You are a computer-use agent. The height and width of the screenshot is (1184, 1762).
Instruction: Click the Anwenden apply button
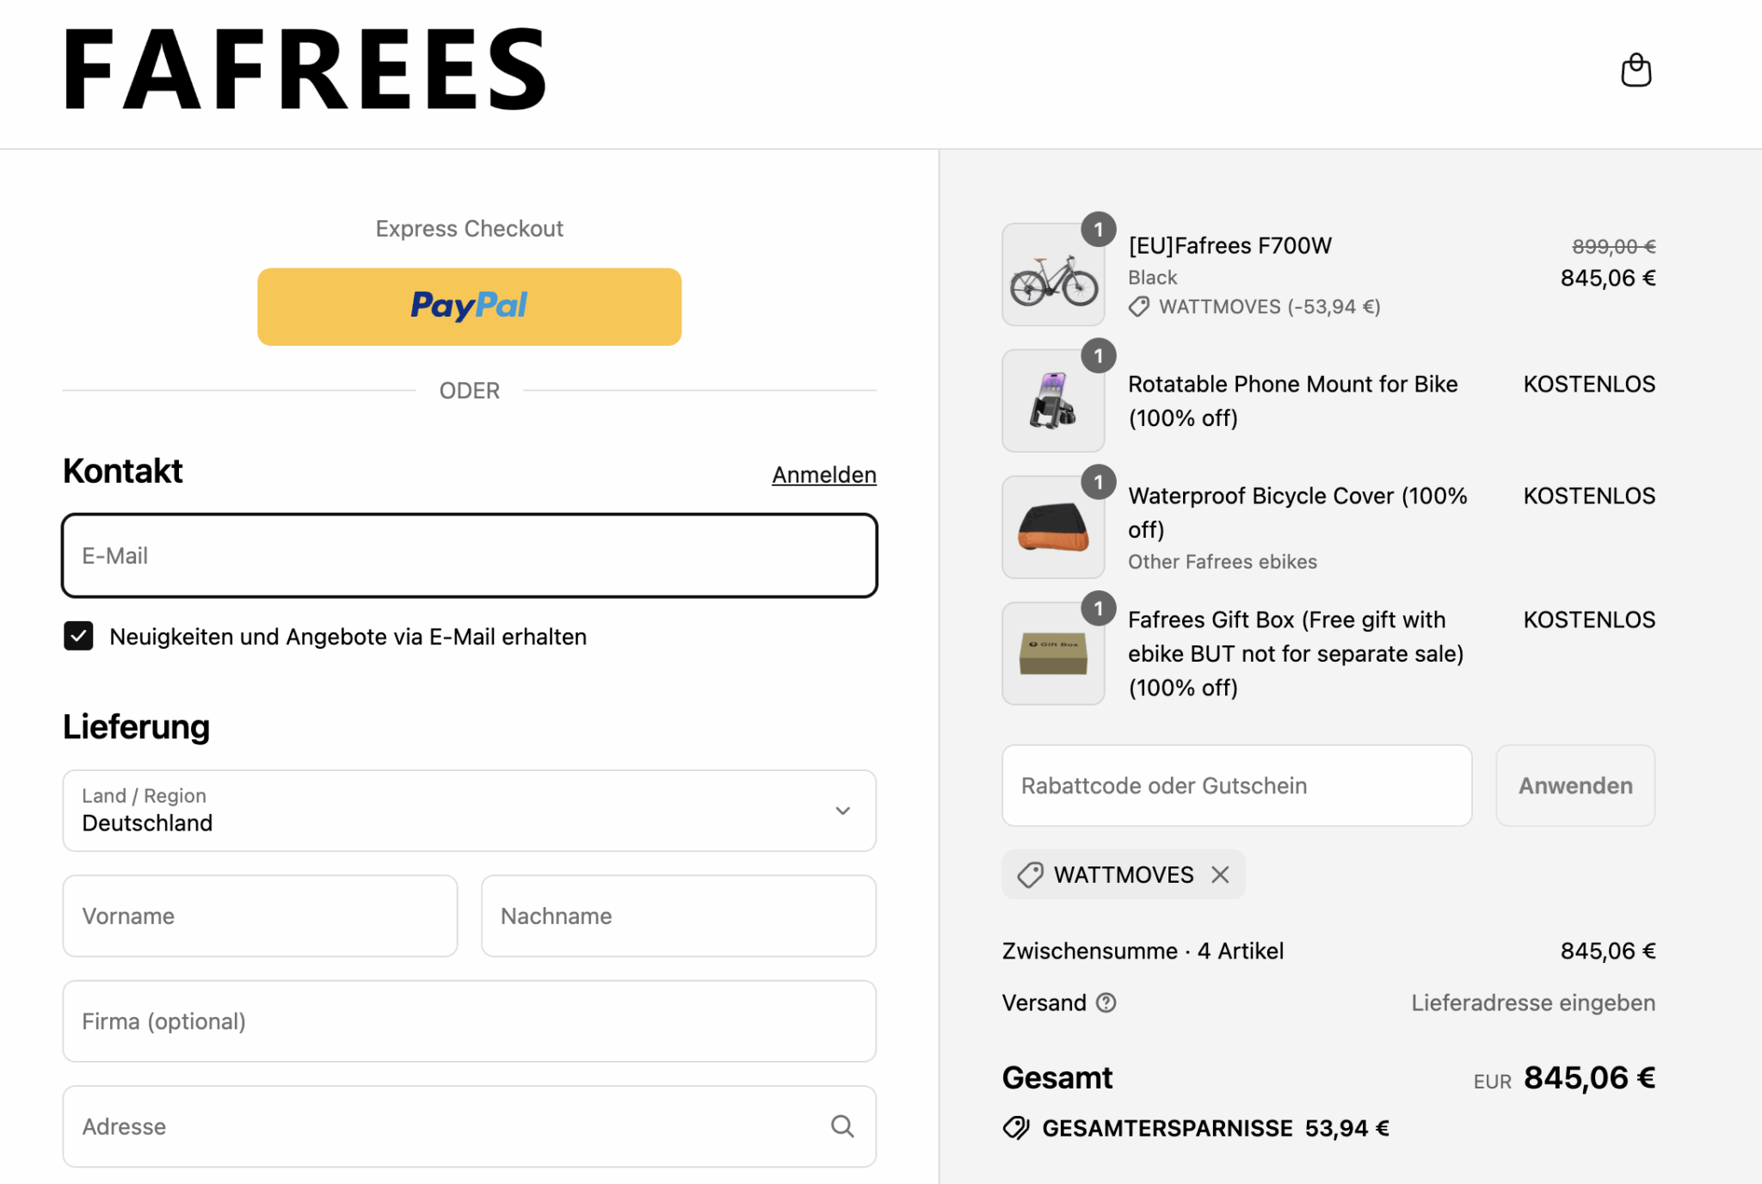1575,786
